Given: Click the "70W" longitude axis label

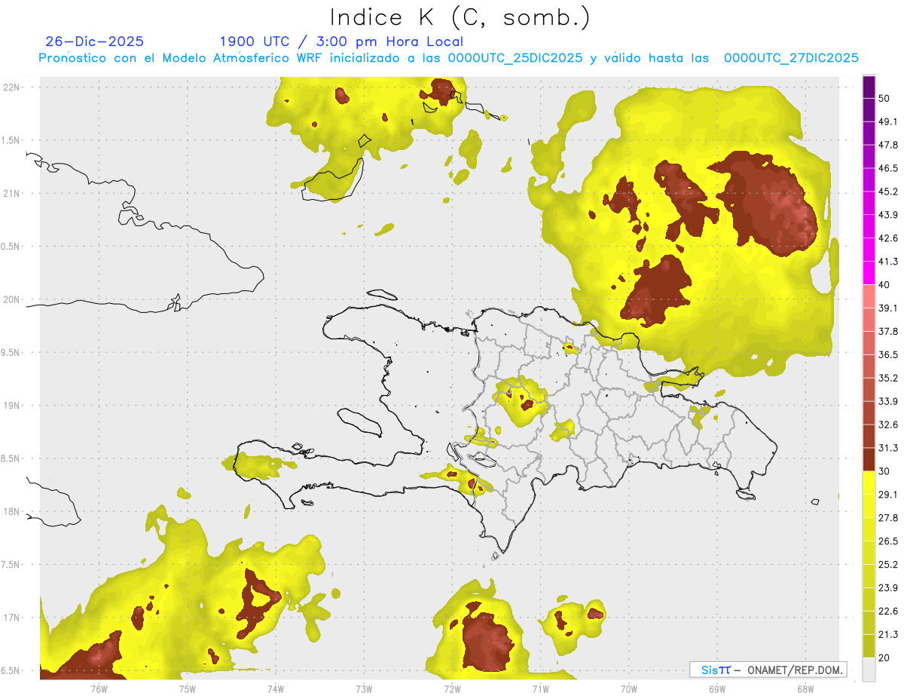Looking at the screenshot, I should pos(629,688).
